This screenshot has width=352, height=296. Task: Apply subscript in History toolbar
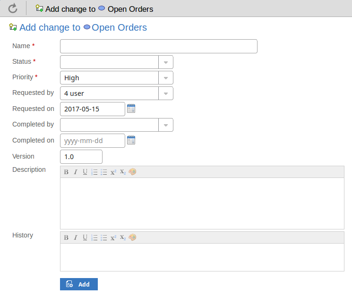coord(123,238)
